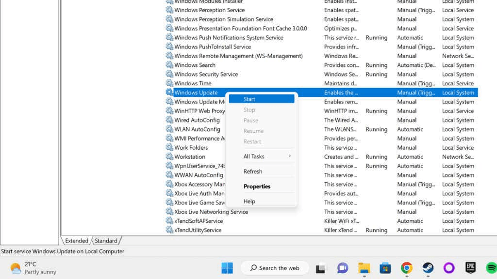Open Google Chrome from the taskbar
This screenshot has width=497, height=279.
[406, 268]
